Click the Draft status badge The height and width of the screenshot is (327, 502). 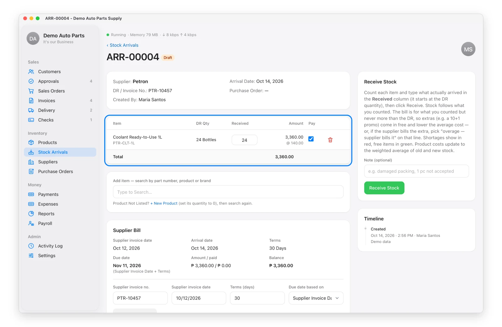pos(168,58)
